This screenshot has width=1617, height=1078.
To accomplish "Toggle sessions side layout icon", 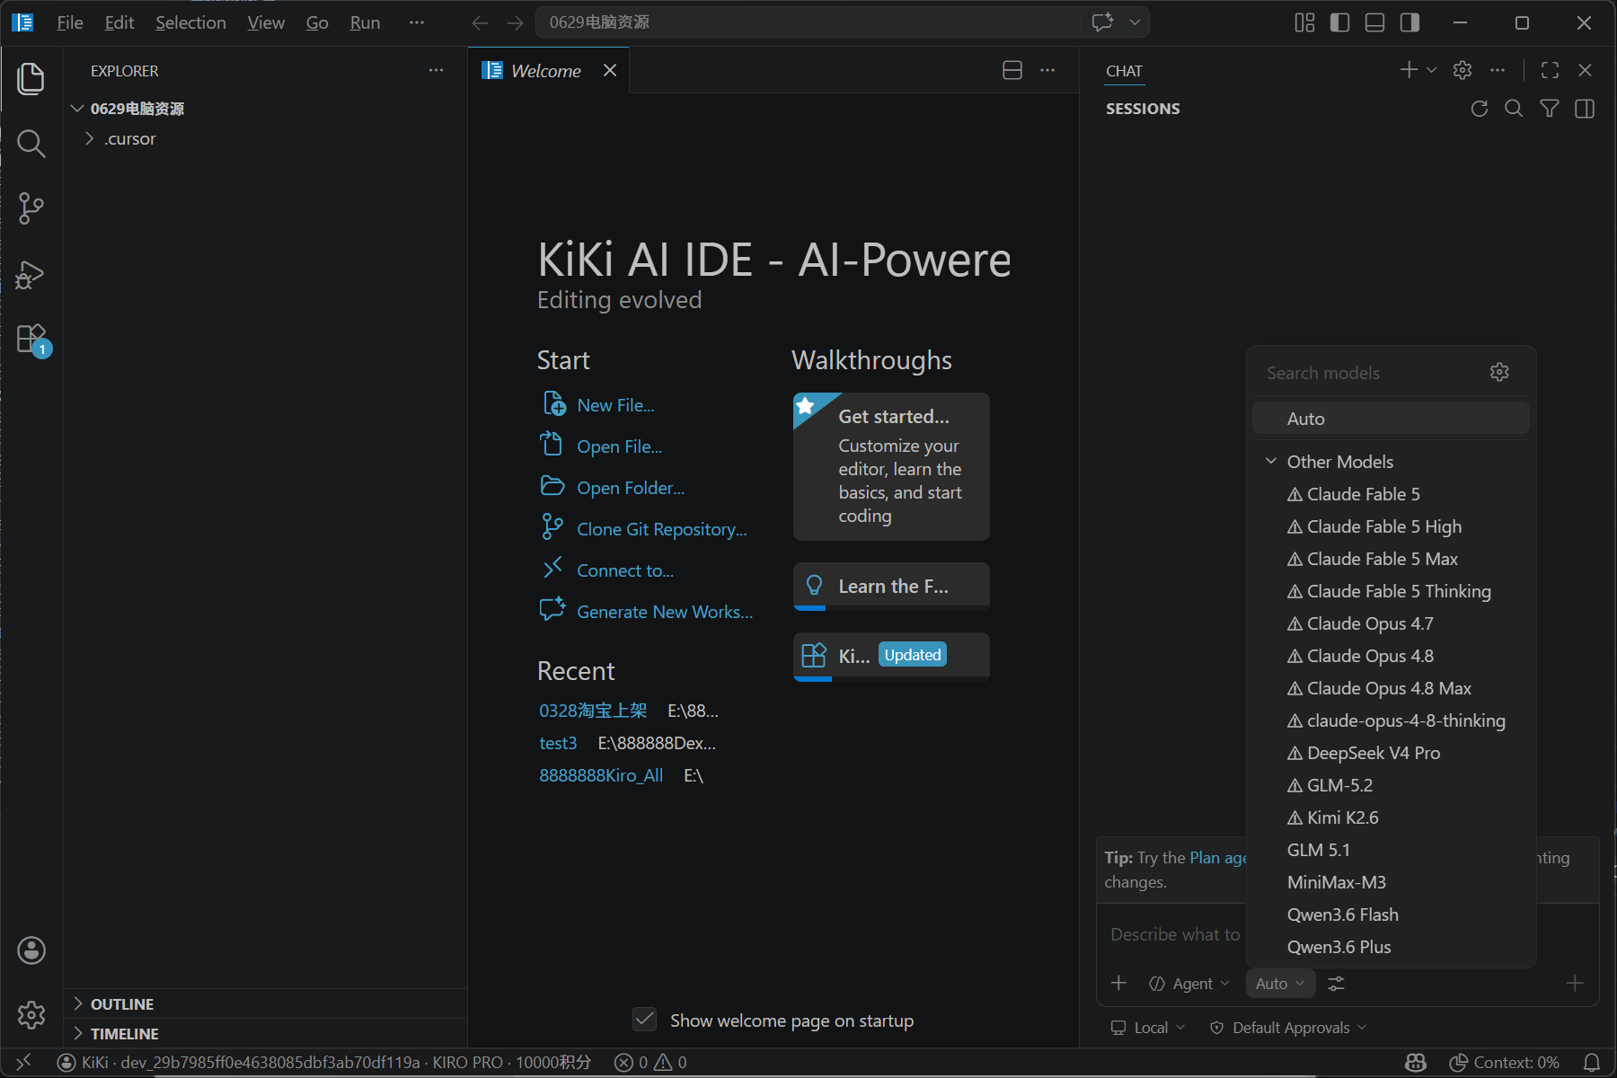I will (1585, 109).
